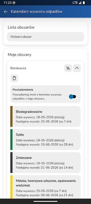Image resolution: width=91 pixels, height=204 pixels.
Task: Click the Kalendarz wywozu odpadów title
Action: [x=37, y=11]
